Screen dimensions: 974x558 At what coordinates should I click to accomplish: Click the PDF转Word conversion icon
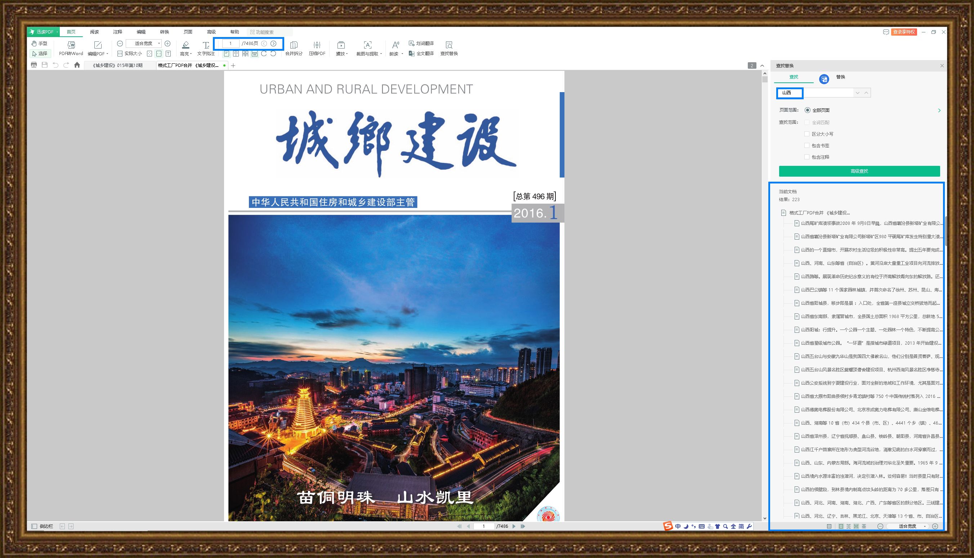pos(71,45)
